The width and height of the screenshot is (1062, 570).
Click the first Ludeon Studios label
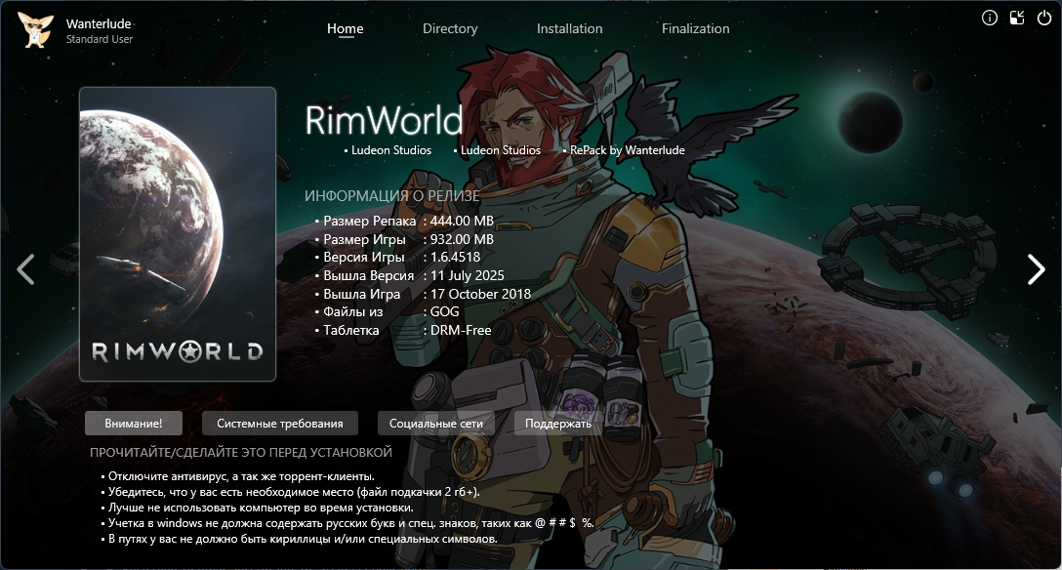pyautogui.click(x=390, y=150)
